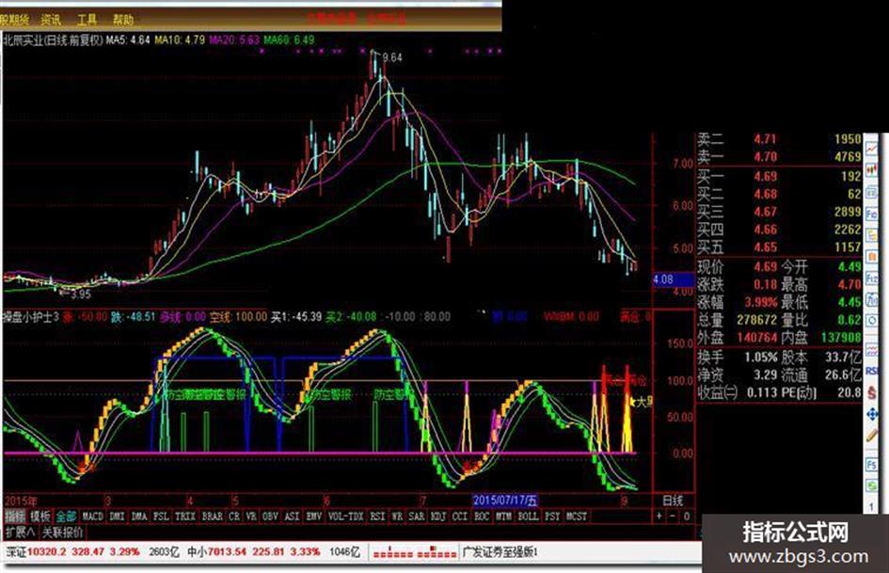Select the pencil drawing tool icon

[871, 436]
